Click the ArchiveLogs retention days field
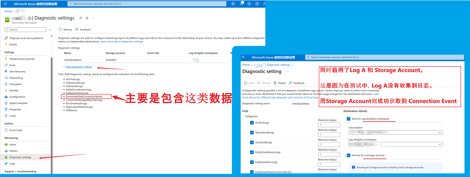The width and height of the screenshot is (470, 177). coord(329,125)
